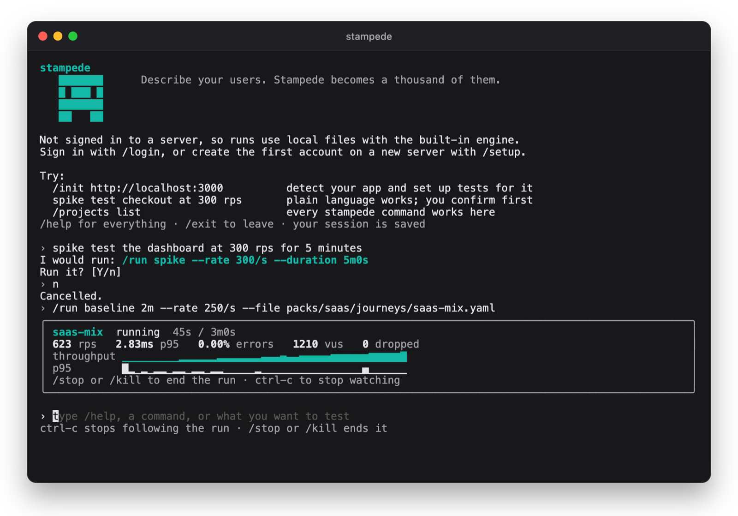Viewport: 738px width, 516px height.
Task: Click "your session is saved" hint text
Action: 359,224
